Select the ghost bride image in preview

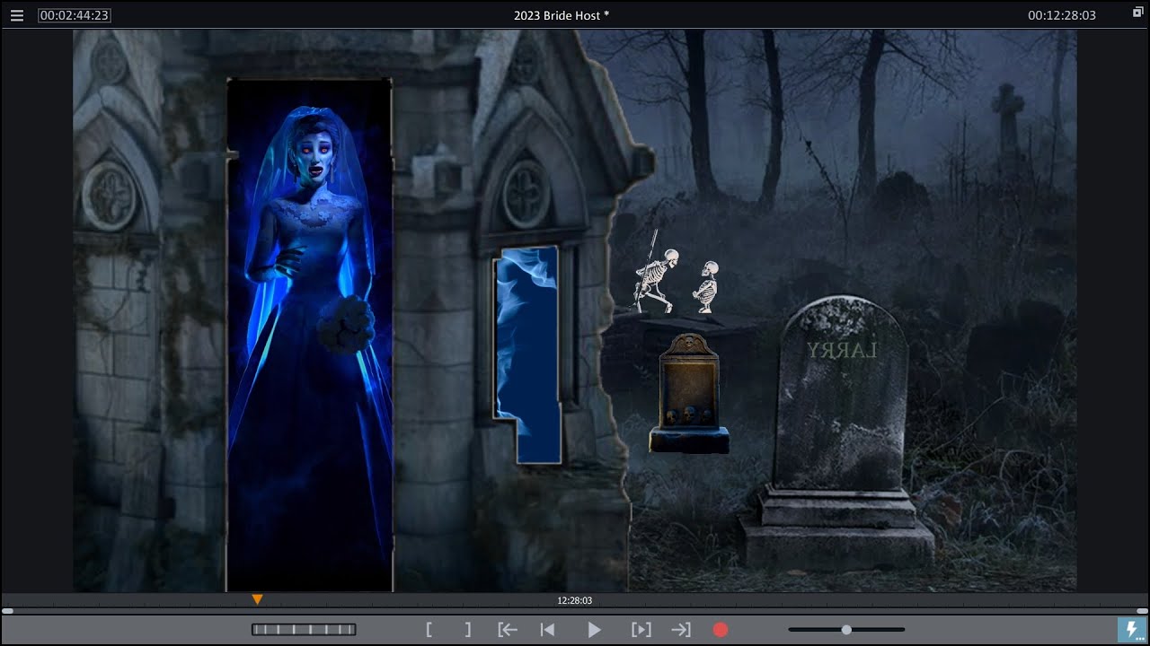click(310, 335)
